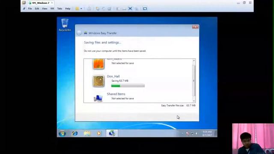274x154 pixels.
Task: Open the Recycle Bin desktop icon
Action: [x=65, y=25]
